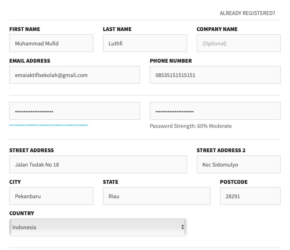Click the Phone Number field
290x250 pixels.
(215, 74)
